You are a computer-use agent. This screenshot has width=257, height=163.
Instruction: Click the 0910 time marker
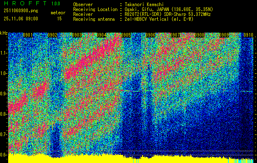click(248, 35)
